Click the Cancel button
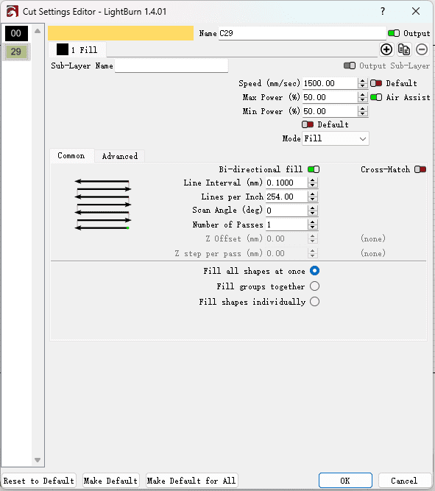Viewport: 435px width, 491px height. [404, 481]
